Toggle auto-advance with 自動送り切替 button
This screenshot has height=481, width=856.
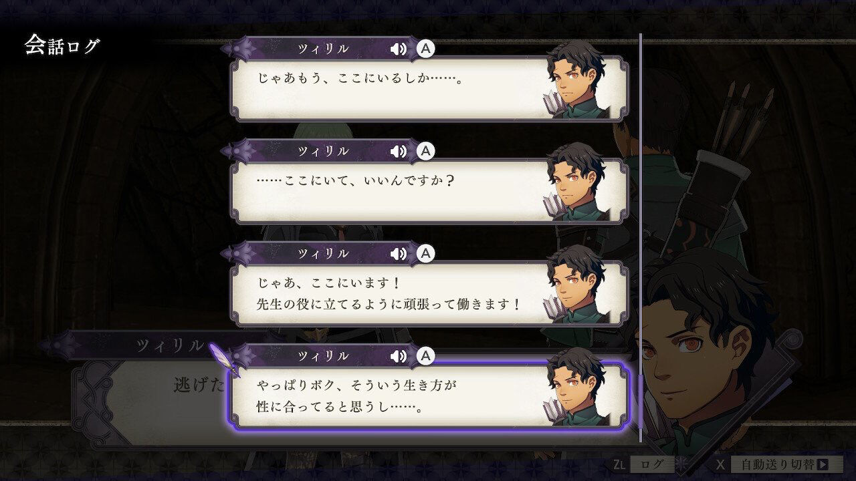[779, 464]
